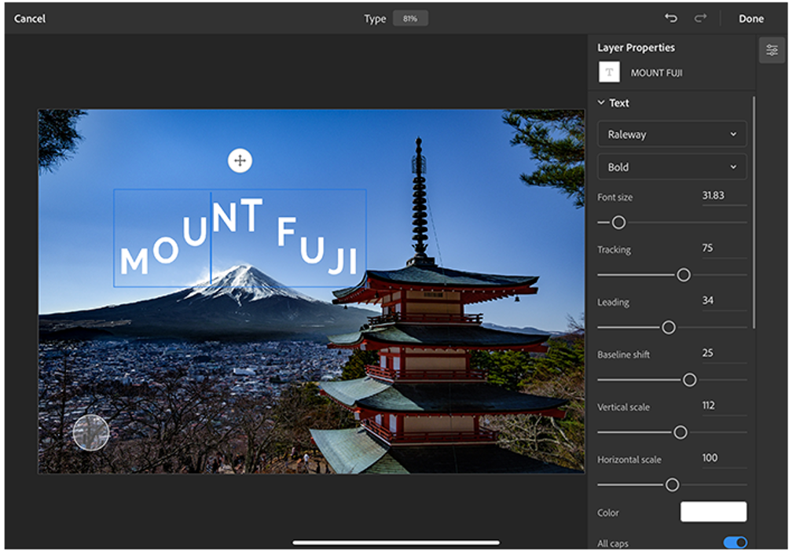789x555 pixels.
Task: Collapse the Text section
Action: [x=602, y=103]
